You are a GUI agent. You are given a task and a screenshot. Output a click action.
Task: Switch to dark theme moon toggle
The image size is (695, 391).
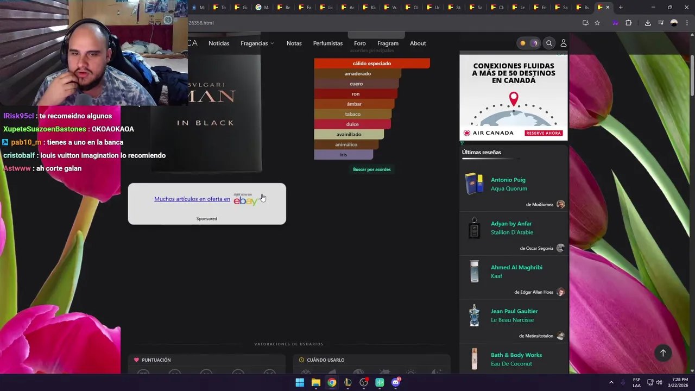pyautogui.click(x=534, y=43)
